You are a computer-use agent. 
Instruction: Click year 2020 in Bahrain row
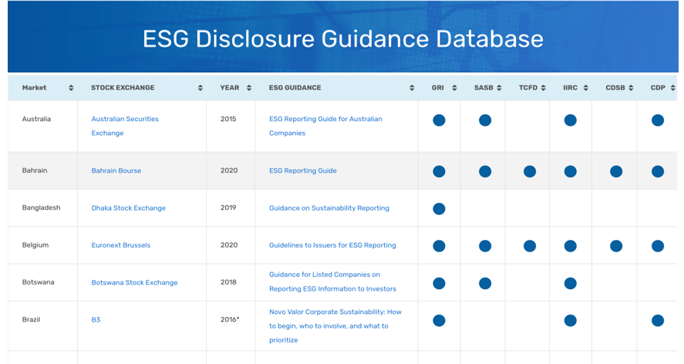229,170
